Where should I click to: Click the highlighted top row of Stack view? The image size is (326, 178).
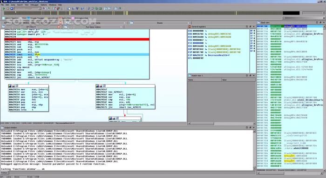pyautogui.click(x=290, y=26)
